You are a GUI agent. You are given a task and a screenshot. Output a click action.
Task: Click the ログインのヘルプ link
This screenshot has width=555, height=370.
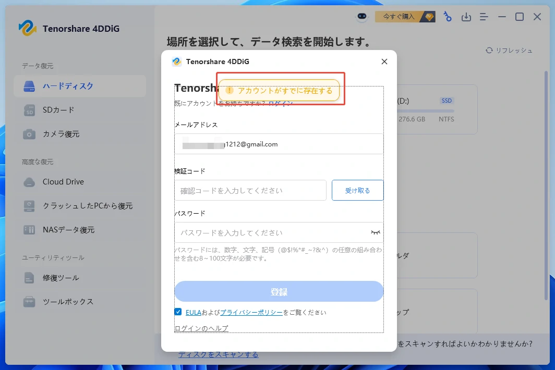coord(201,328)
